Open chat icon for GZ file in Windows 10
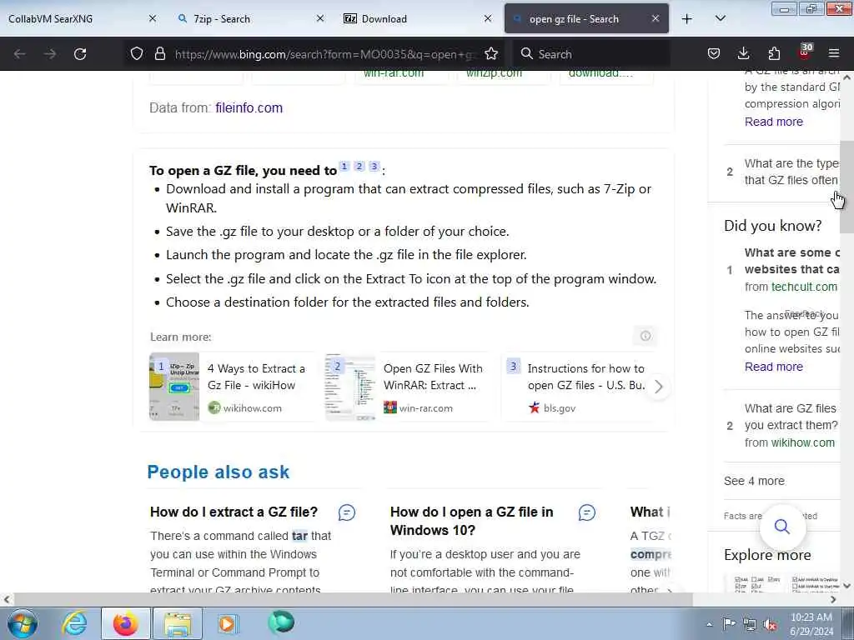 586,512
